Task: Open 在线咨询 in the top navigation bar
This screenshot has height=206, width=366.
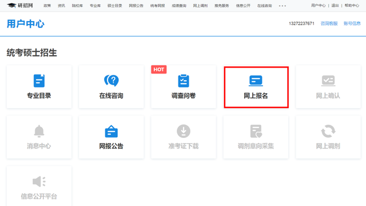Action: (x=264, y=6)
